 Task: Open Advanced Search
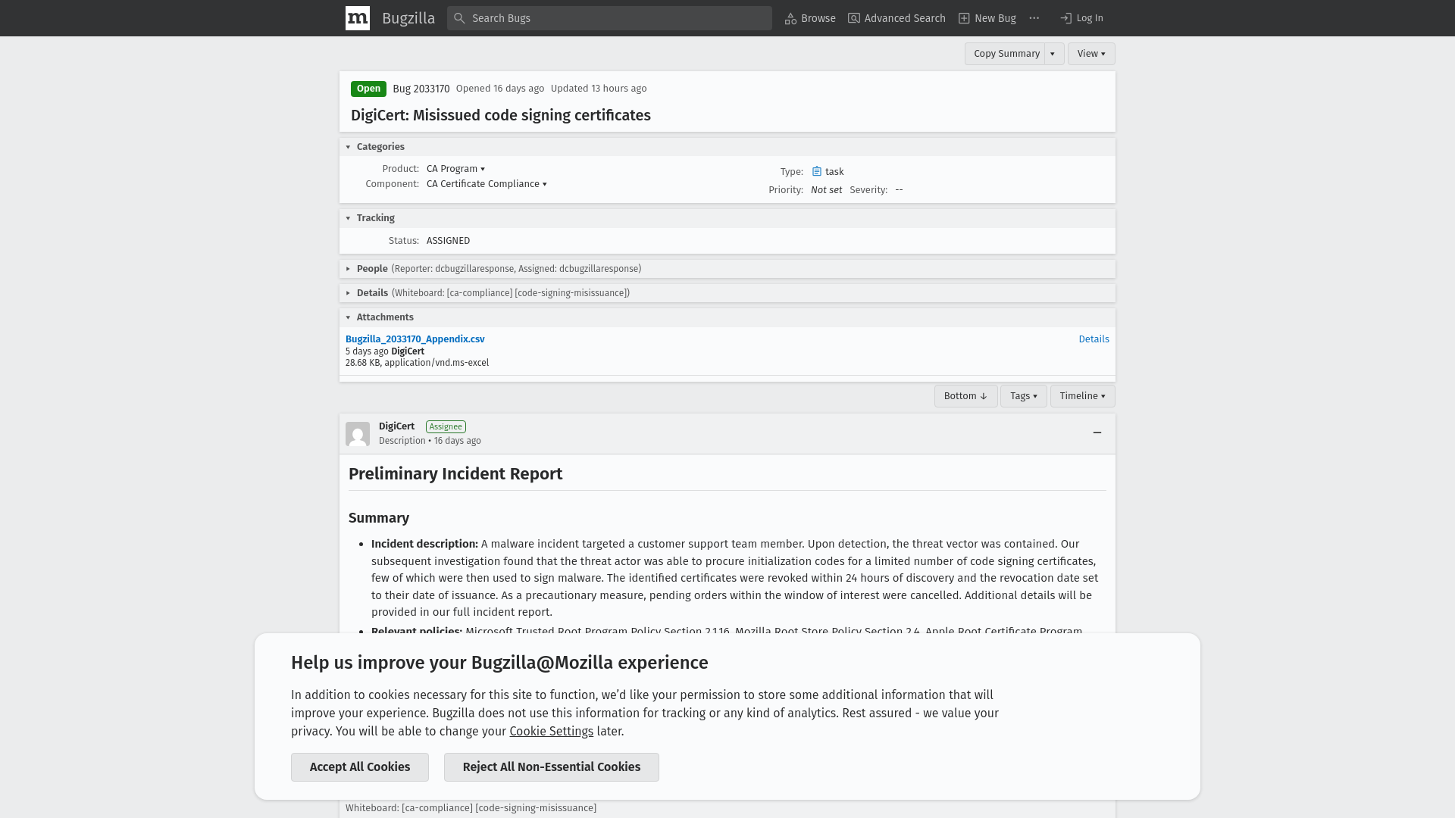pos(896,18)
